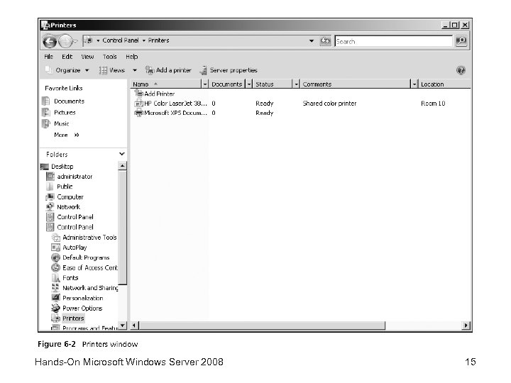Click the Administrative Tools icon
Viewport: 511px width, 383px height.
click(x=56, y=237)
